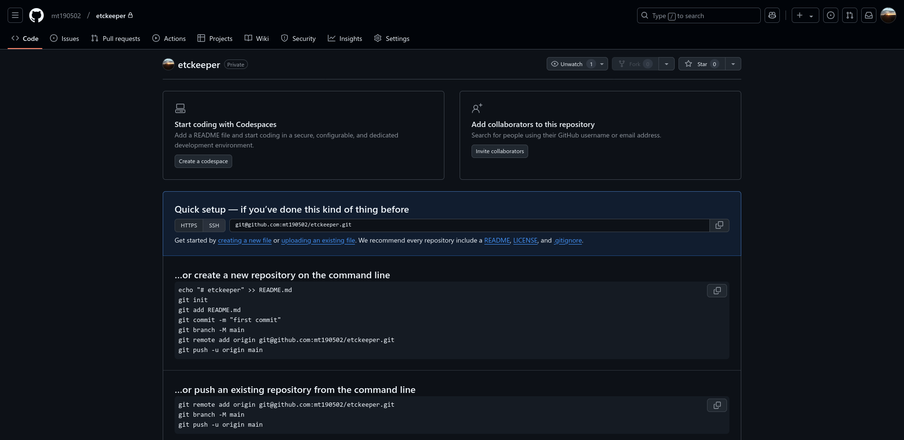Open the Issues tab
The width and height of the screenshot is (904, 440).
(65, 39)
